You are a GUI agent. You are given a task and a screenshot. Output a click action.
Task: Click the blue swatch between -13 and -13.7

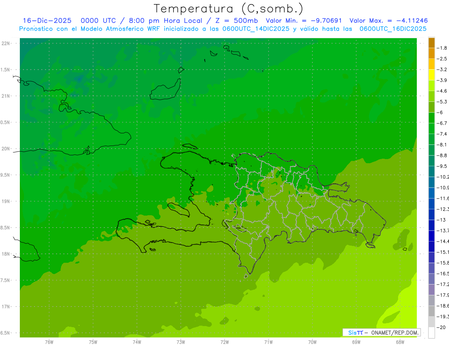click(x=431, y=225)
